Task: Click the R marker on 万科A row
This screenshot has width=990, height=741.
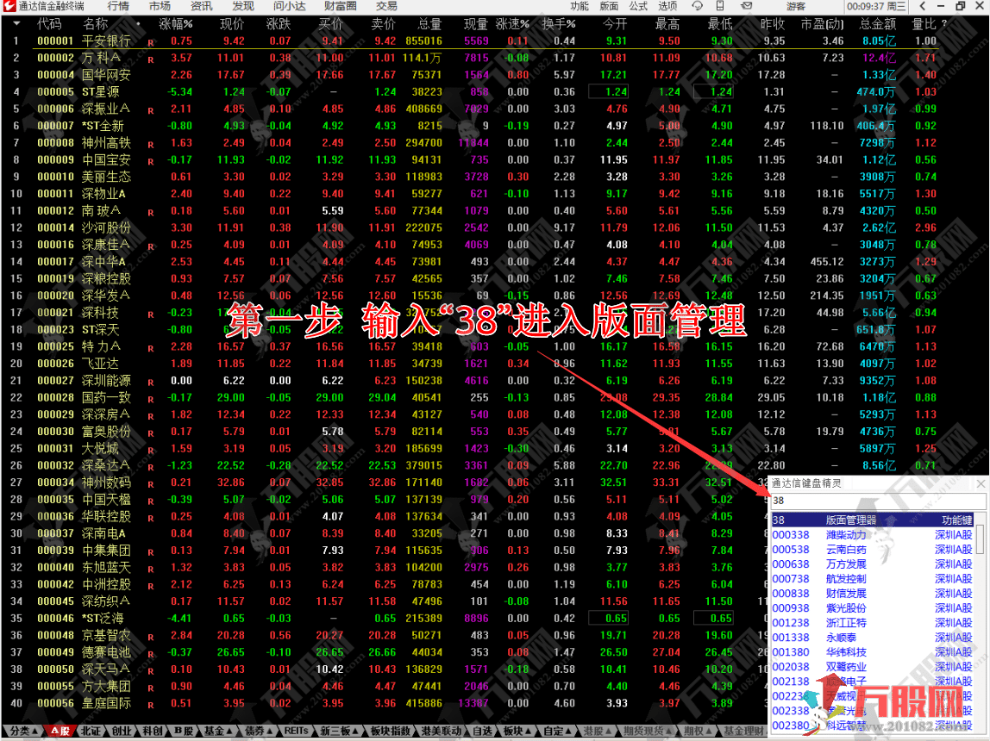Action: point(151,60)
